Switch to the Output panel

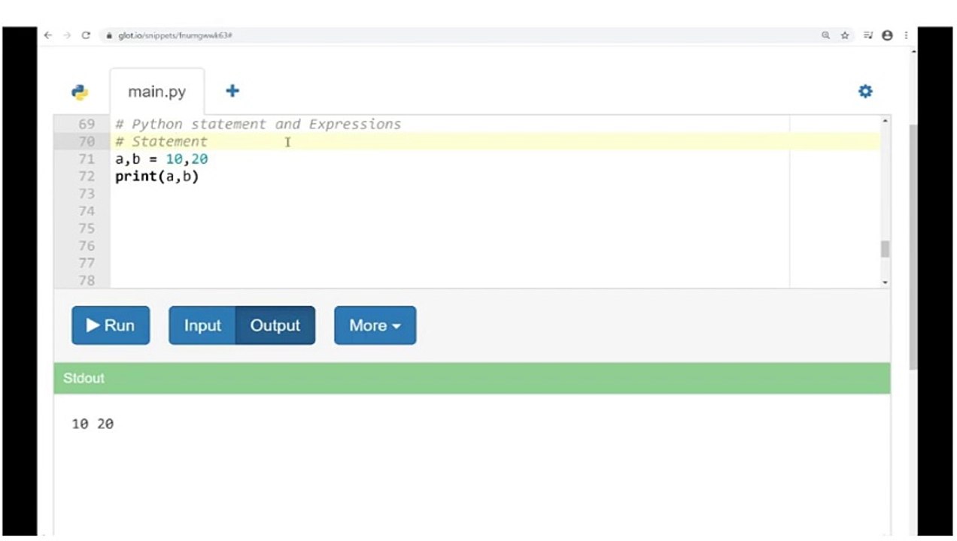(275, 325)
